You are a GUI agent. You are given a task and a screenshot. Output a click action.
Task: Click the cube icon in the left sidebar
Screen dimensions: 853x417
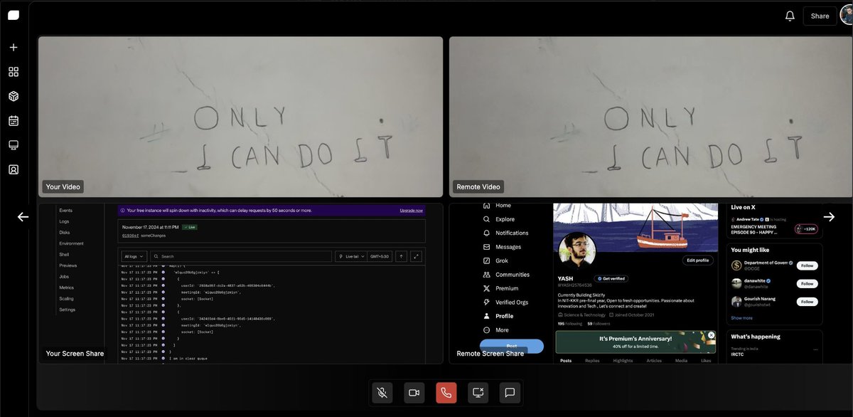click(14, 96)
